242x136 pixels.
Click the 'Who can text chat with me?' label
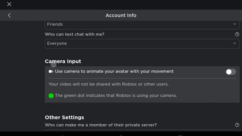point(74,34)
